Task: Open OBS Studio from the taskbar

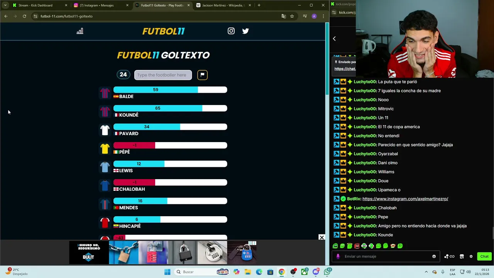Action: (293, 272)
